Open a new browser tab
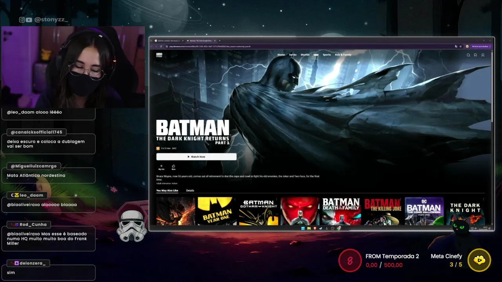The image size is (502, 282). coord(220,41)
